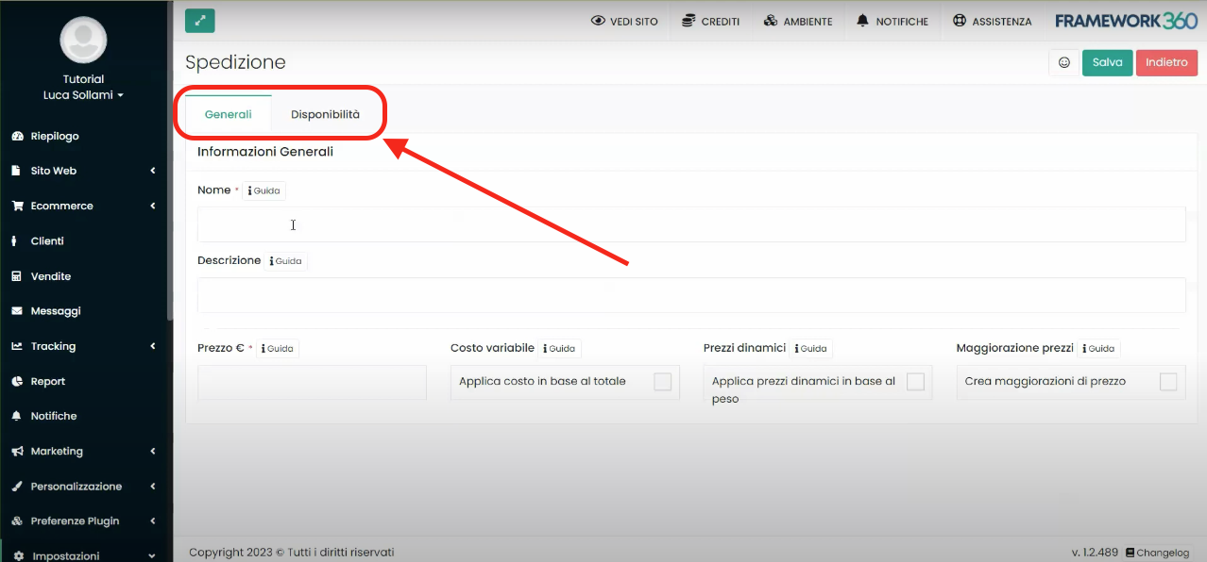Open Vendite in the sidebar menu
The width and height of the screenshot is (1207, 562).
[51, 276]
